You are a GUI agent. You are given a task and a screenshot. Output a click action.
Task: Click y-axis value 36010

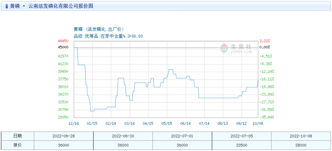63,87
